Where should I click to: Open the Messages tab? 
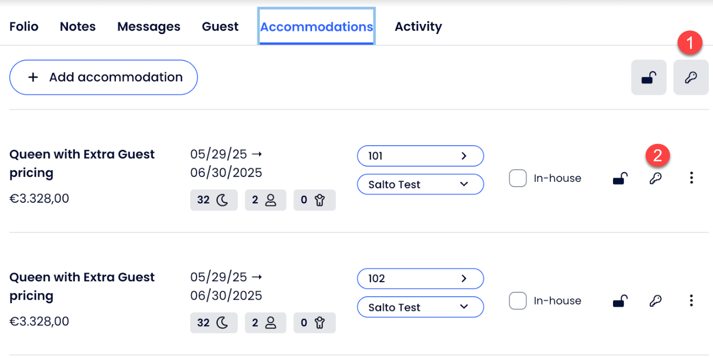(x=149, y=26)
